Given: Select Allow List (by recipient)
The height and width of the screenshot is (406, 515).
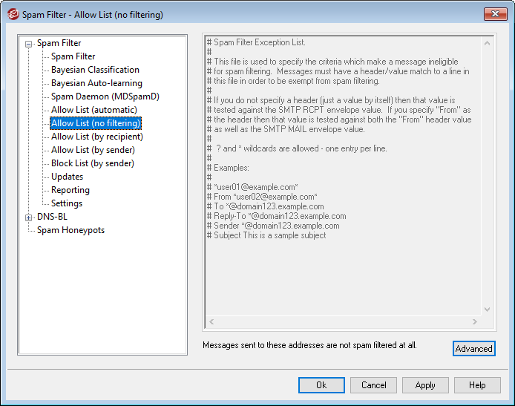Looking at the screenshot, I should coord(96,137).
